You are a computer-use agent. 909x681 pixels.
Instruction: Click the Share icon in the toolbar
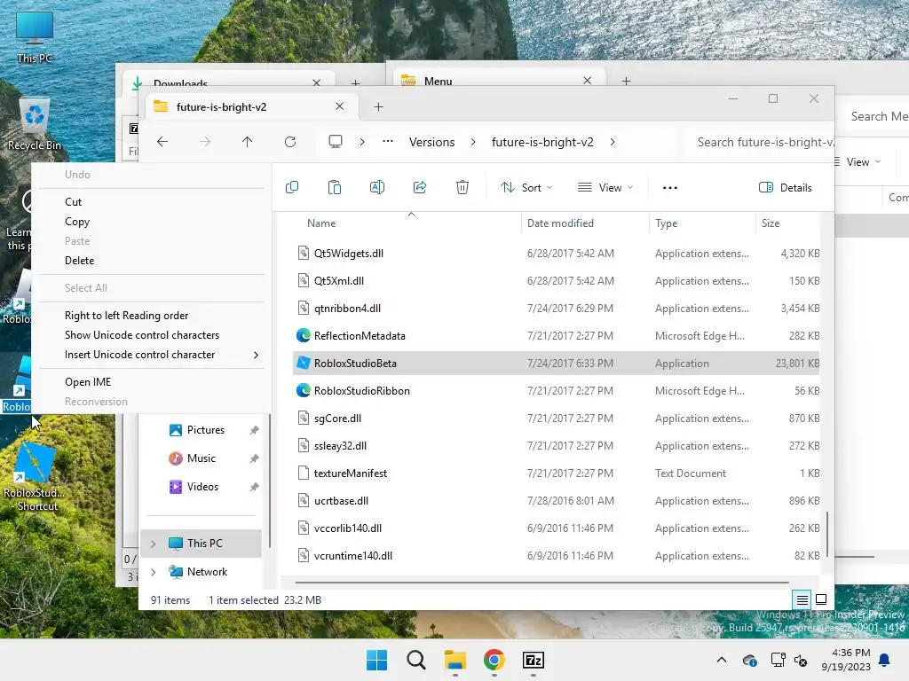click(420, 188)
